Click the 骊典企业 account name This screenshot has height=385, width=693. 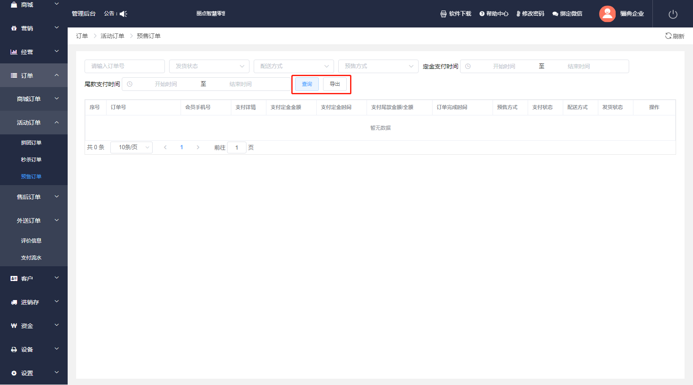click(632, 14)
